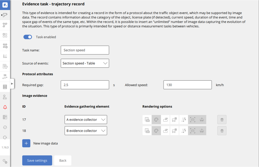Click the IO arrows sidebar icon
259x167 pixels.
point(5,76)
